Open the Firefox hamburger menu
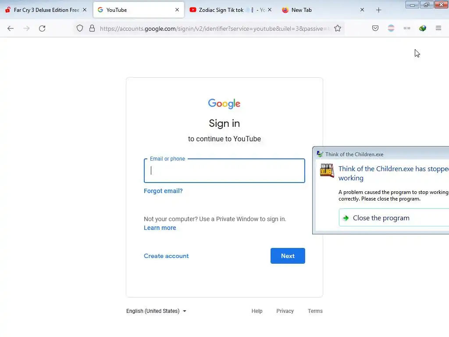The image size is (449, 337). coord(438,28)
